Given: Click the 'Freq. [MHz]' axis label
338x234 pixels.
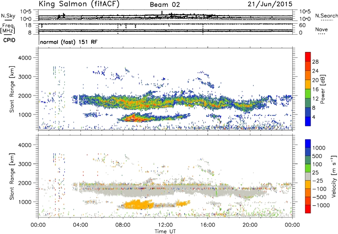Looking at the screenshot, I should (x=8, y=29).
